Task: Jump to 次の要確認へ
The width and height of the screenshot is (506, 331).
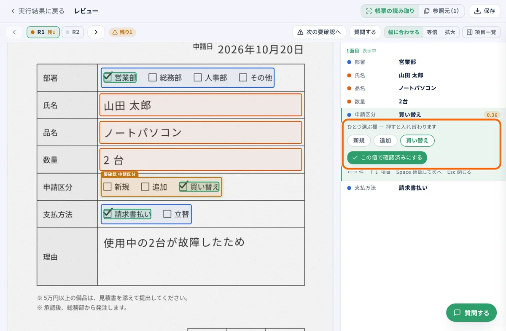Action: tap(319, 32)
